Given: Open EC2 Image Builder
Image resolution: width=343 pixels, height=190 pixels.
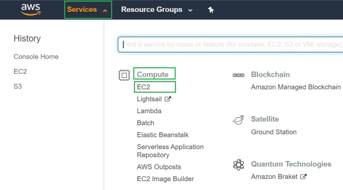Looking at the screenshot, I should (165, 179).
